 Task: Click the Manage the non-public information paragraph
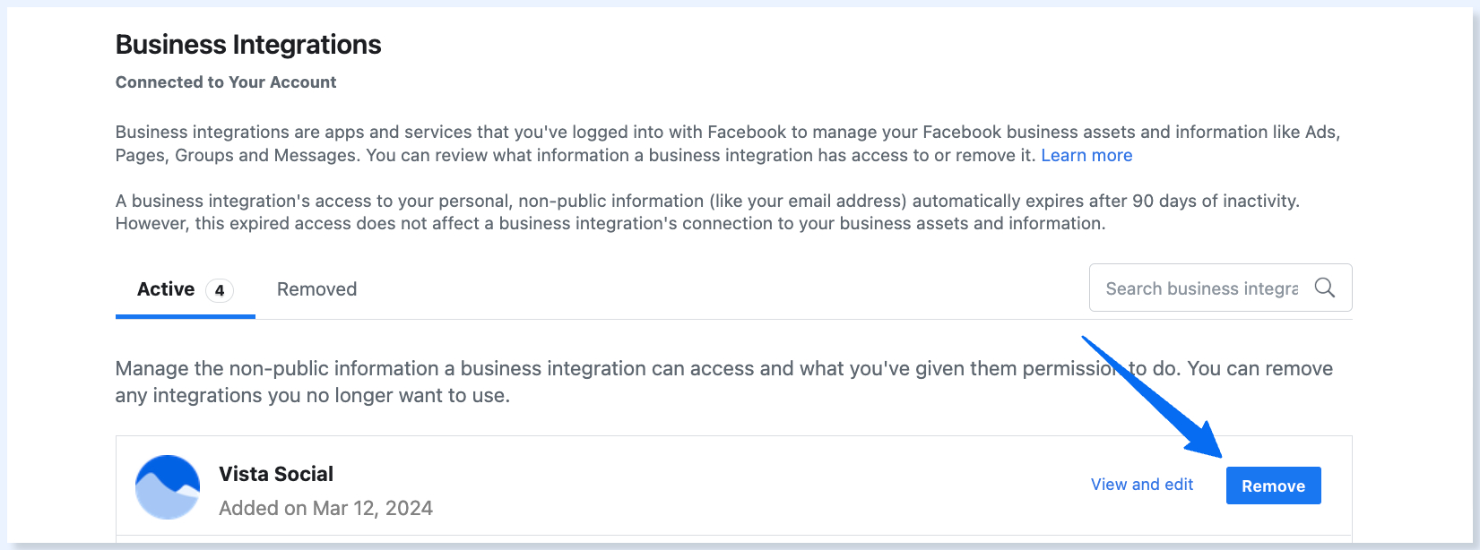(x=724, y=382)
